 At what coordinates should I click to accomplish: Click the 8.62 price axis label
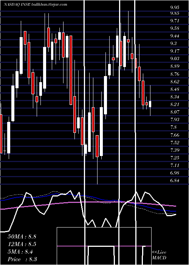[x=175, y=82]
